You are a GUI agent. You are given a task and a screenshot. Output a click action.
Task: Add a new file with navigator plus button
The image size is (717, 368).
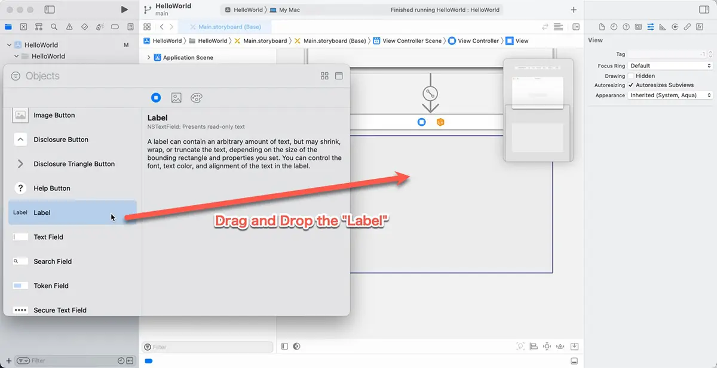coord(8,360)
